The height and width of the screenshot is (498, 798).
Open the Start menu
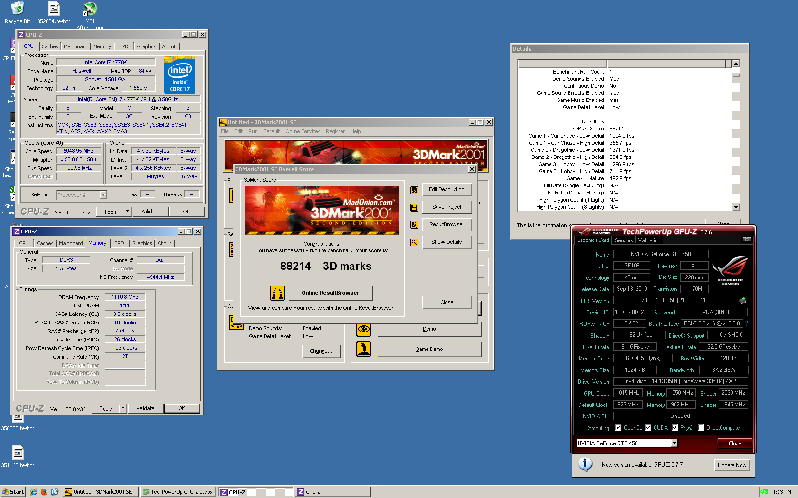(13, 492)
